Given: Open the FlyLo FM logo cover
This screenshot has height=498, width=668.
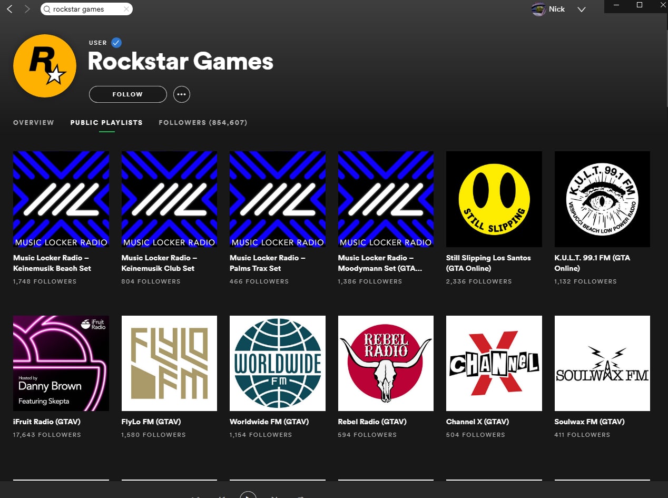Looking at the screenshot, I should tap(169, 363).
